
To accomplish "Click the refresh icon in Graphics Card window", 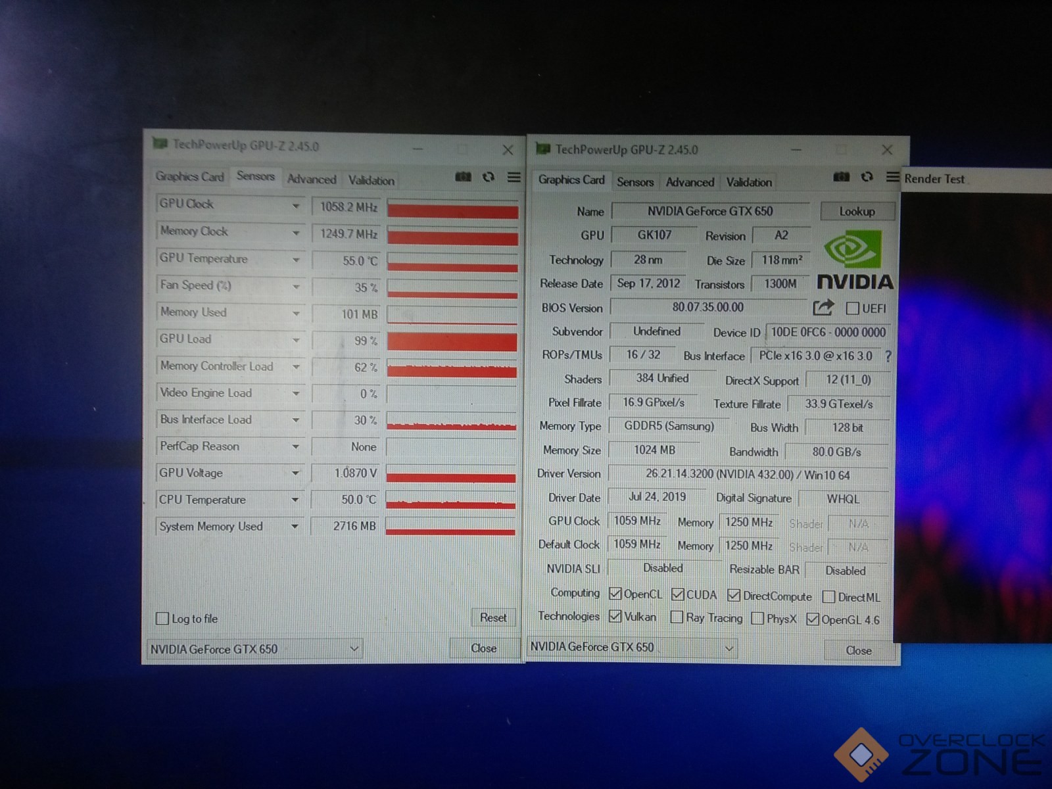I will click(867, 177).
